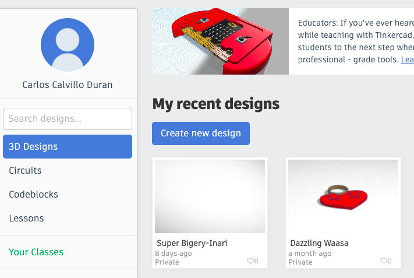Click the Private label under Super Bigery-Inari
The image size is (414, 278).
(x=167, y=262)
